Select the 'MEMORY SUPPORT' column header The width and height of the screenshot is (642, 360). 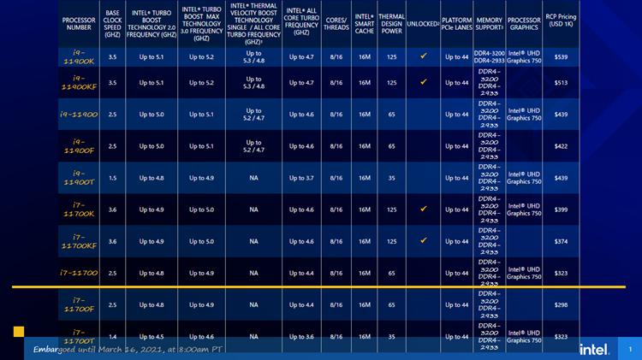(x=490, y=24)
